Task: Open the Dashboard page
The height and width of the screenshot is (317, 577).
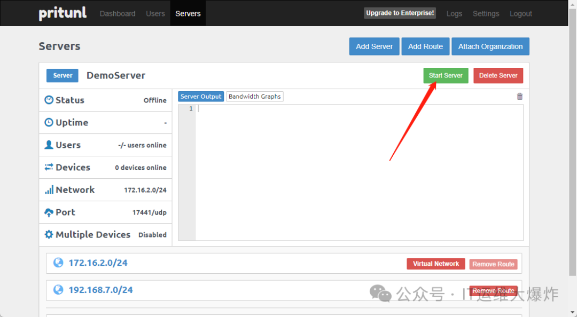Action: [117, 13]
